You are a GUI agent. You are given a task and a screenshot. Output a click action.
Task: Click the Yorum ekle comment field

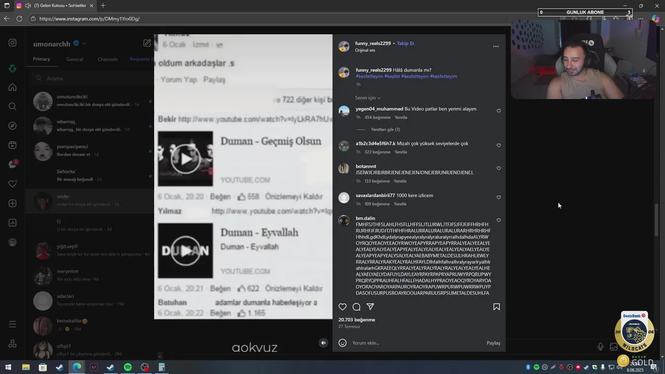pyautogui.click(x=416, y=343)
